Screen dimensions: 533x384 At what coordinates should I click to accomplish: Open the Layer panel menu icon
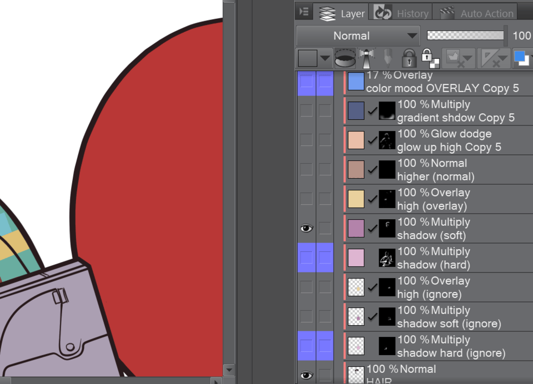(x=304, y=12)
